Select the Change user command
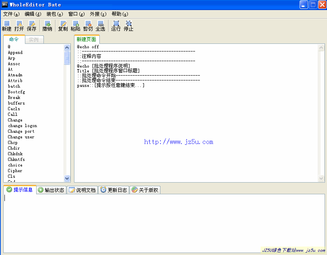 click(21, 137)
